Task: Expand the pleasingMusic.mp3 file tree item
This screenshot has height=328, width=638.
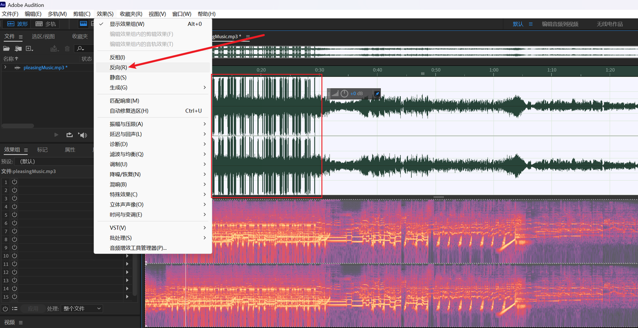Action: click(x=5, y=67)
